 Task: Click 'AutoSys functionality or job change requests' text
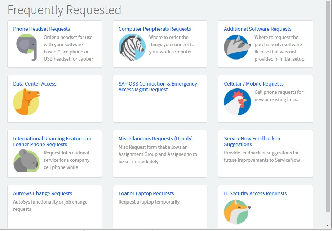tap(50, 206)
